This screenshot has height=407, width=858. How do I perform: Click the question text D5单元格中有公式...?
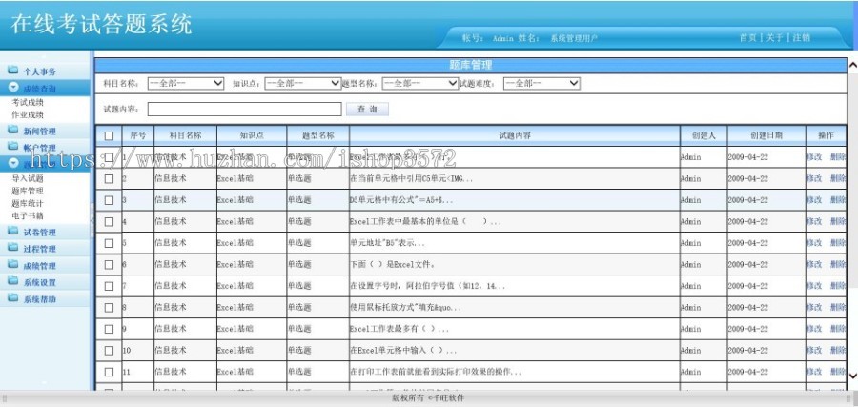tap(401, 200)
